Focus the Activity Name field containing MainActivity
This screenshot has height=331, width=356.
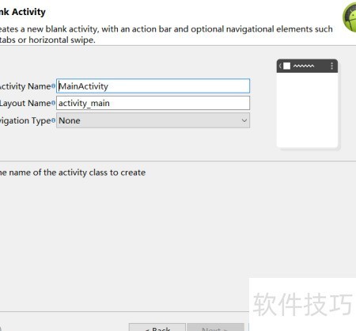pos(153,86)
